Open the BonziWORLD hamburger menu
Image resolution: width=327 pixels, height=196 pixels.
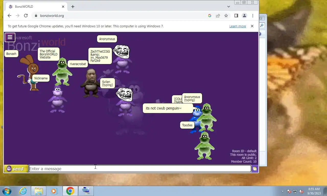(x=10, y=38)
